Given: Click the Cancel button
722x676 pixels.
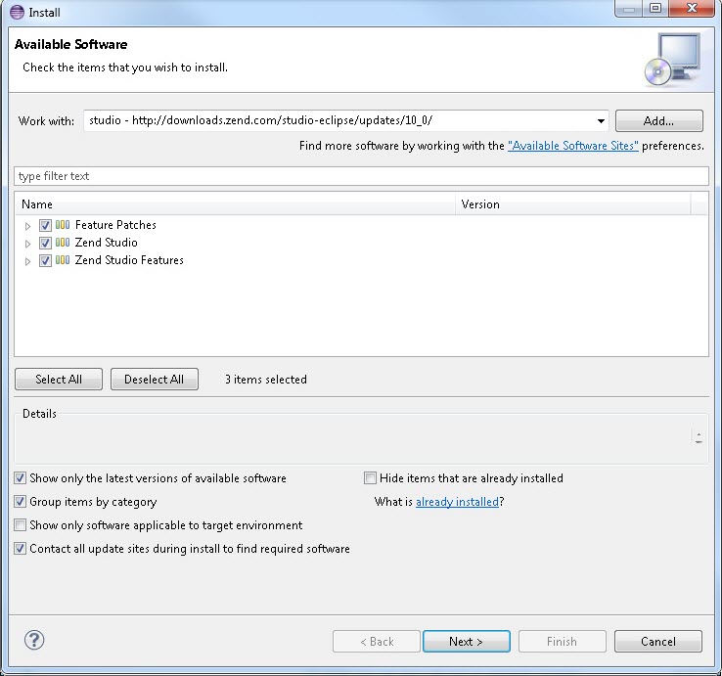Looking at the screenshot, I should (658, 642).
